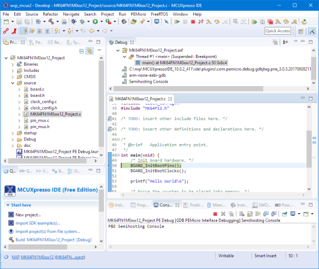
Task: Click Import project(s) from file system link
Action: [x=48, y=232]
